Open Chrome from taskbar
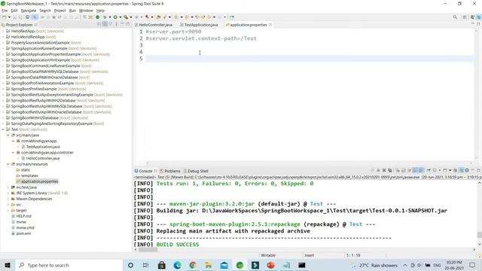482x271 pixels. (x=193, y=265)
